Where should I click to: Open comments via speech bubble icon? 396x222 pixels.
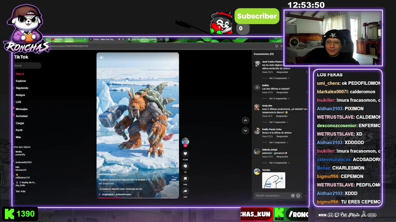(185, 166)
